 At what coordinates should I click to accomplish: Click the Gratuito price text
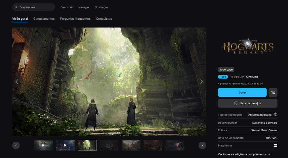coord(252,77)
